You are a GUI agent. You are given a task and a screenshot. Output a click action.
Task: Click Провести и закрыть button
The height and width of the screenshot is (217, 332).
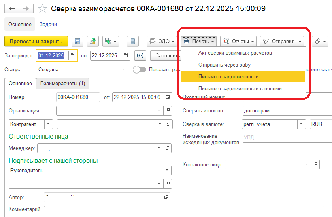coord(36,41)
